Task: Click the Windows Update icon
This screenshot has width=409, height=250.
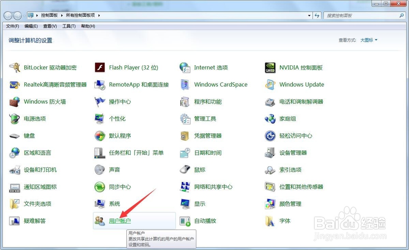Action: 270,85
